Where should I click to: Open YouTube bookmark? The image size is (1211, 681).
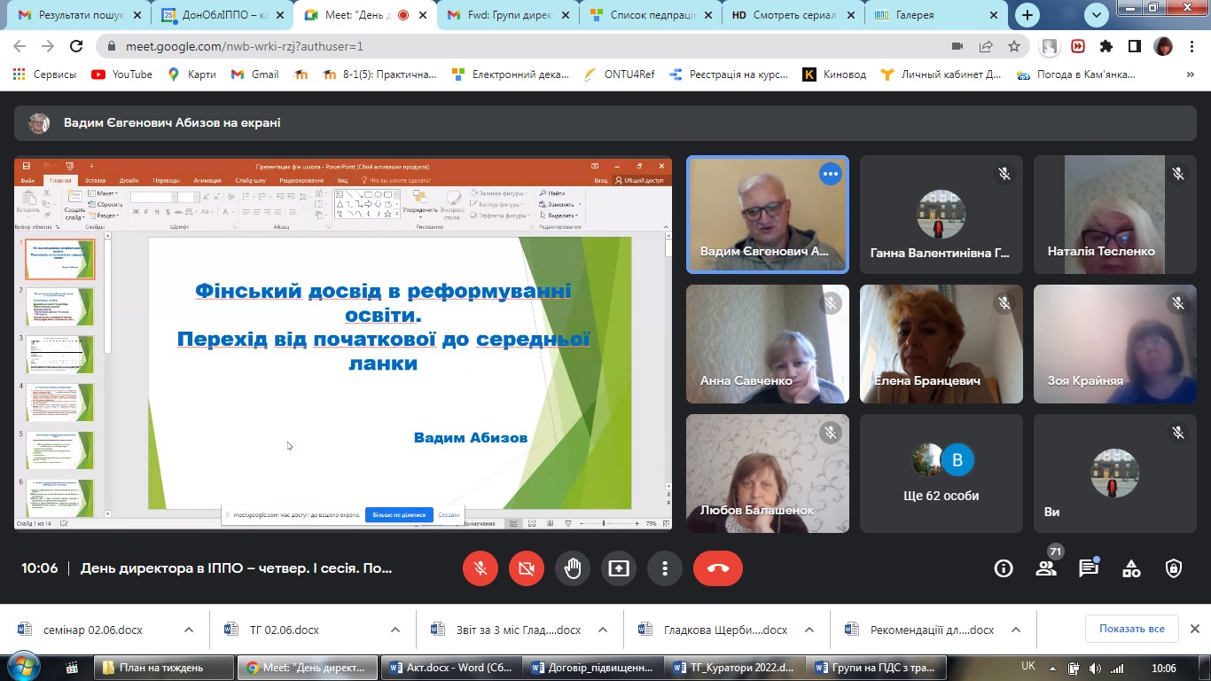pos(121,74)
